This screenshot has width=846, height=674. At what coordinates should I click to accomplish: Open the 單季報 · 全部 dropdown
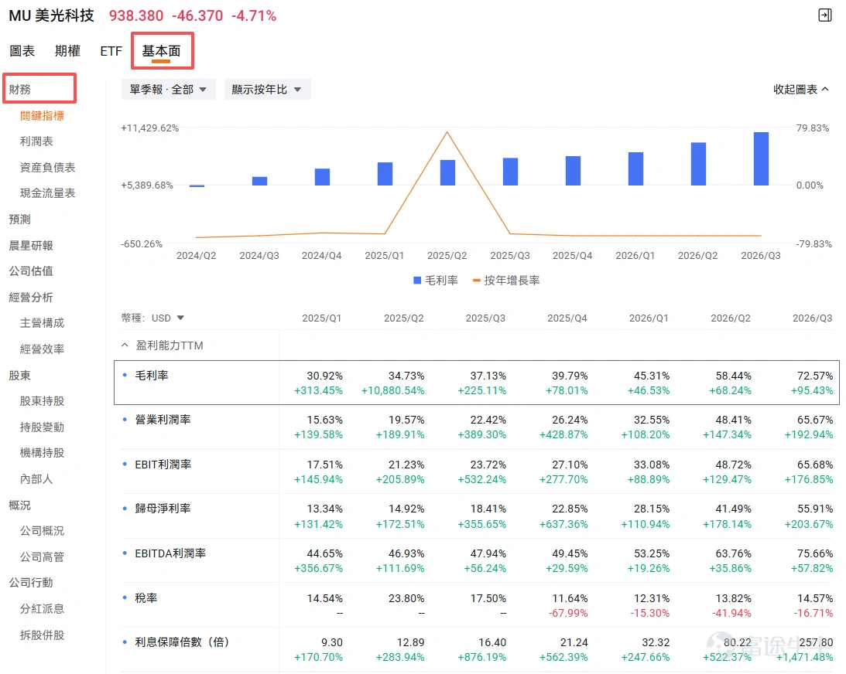pos(168,90)
